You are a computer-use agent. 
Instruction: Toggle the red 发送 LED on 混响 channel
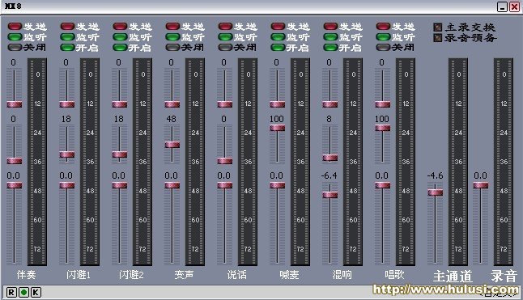pos(330,27)
